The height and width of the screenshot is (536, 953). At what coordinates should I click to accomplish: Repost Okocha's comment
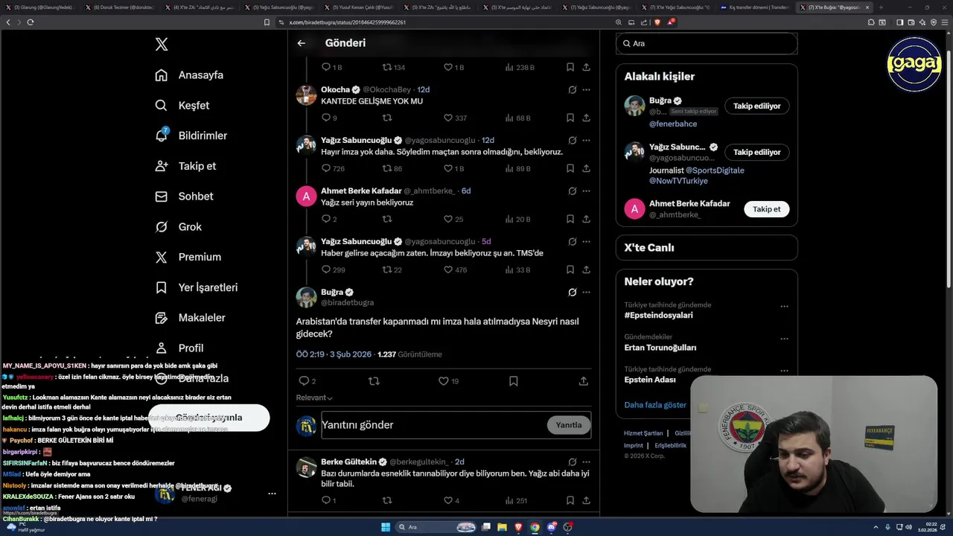click(387, 118)
